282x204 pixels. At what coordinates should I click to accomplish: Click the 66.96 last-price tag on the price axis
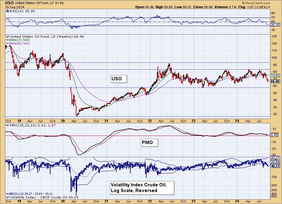click(275, 82)
